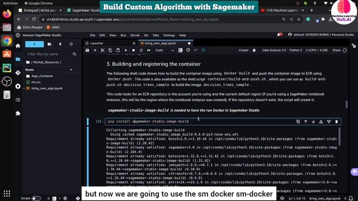Screen dimensions: 358x201
Task: Show Applications grid in the Ubuntu dock
Action: tap(7, 194)
